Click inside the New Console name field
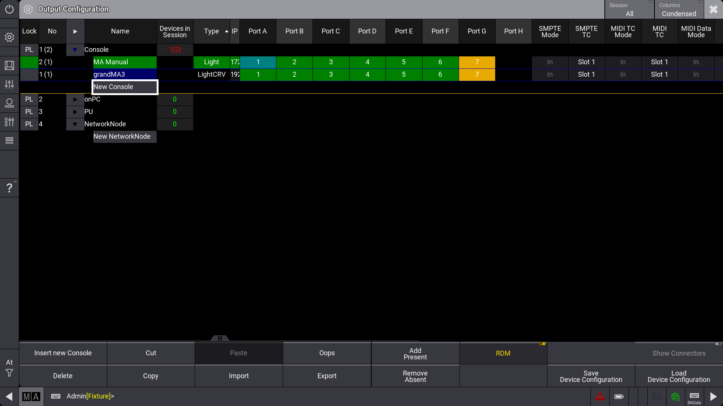The width and height of the screenshot is (723, 406). (124, 87)
